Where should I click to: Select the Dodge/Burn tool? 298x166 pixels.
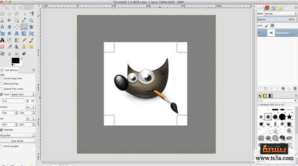click(24, 53)
